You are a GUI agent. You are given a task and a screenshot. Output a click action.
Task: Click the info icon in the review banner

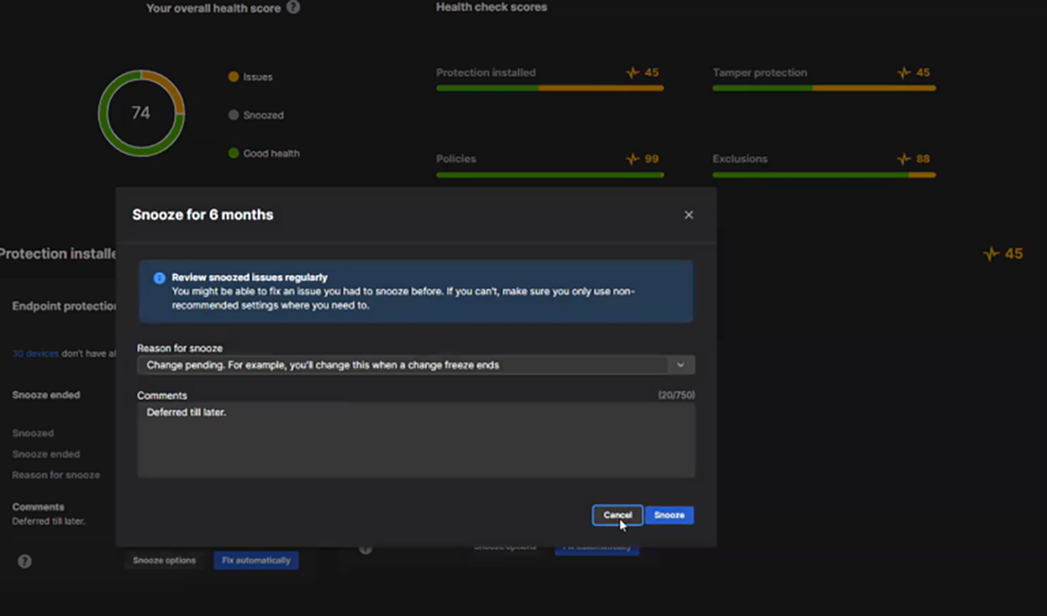pyautogui.click(x=157, y=277)
